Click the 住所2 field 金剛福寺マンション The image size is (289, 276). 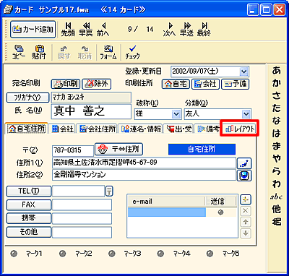tap(144, 175)
